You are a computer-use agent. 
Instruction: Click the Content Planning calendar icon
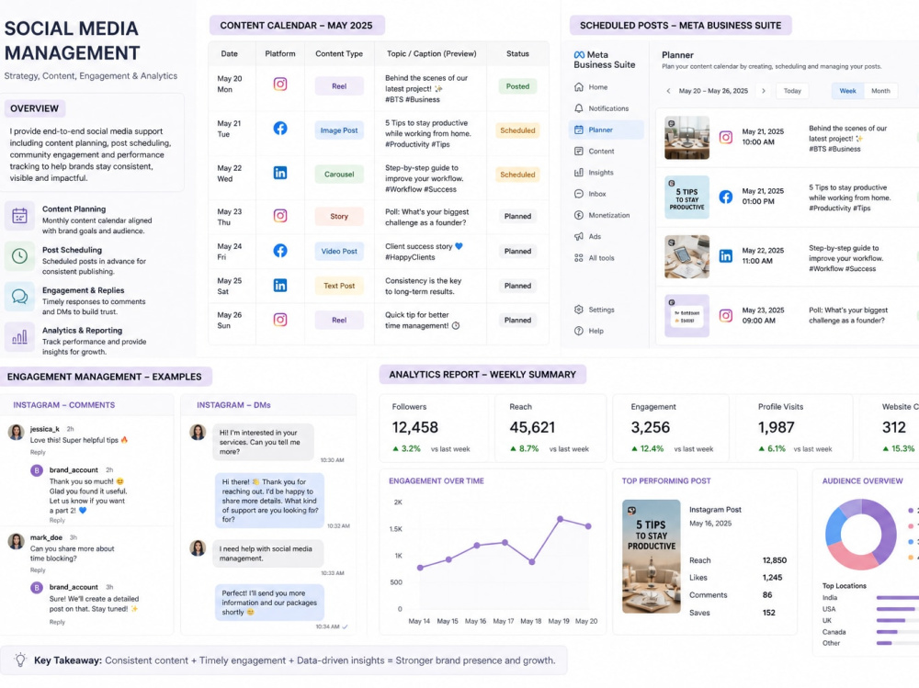pyautogui.click(x=19, y=216)
